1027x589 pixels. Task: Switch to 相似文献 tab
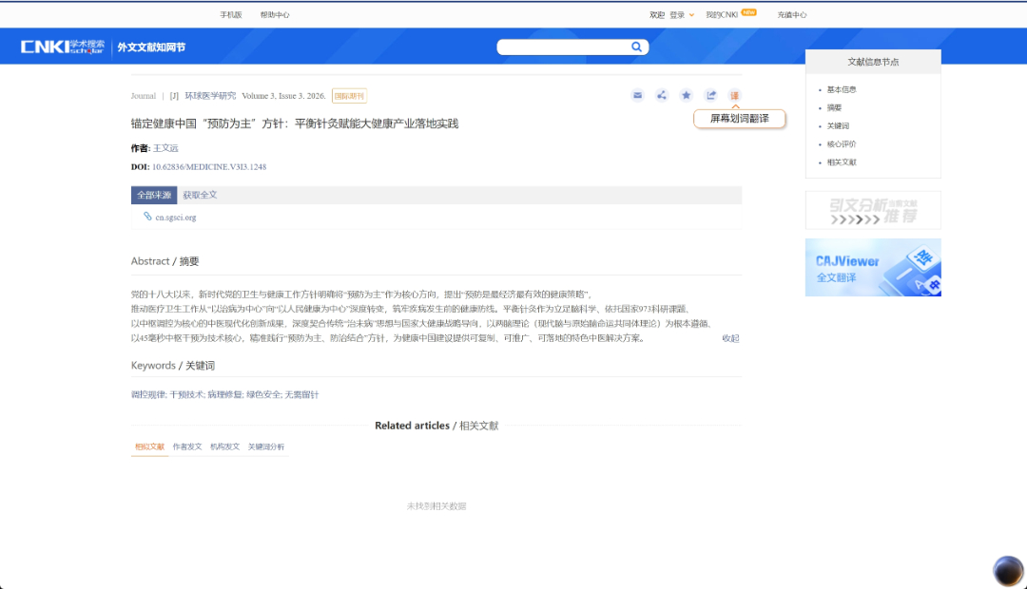click(149, 447)
